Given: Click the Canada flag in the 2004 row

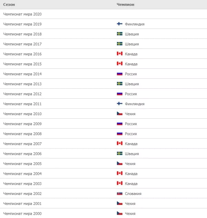Looking at the screenshot, I should pos(120,173).
